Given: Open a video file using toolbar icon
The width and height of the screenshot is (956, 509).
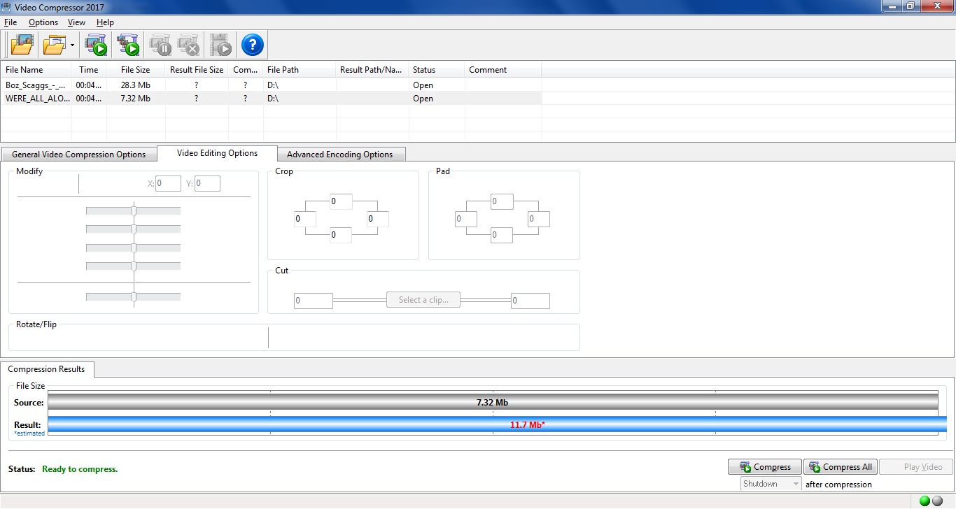Looking at the screenshot, I should 22,44.
